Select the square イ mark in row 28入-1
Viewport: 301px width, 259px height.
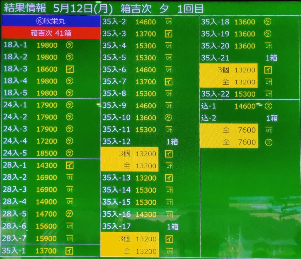69,165
